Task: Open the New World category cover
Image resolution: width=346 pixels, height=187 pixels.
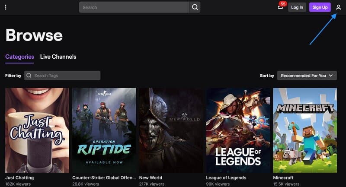Action: [171, 130]
